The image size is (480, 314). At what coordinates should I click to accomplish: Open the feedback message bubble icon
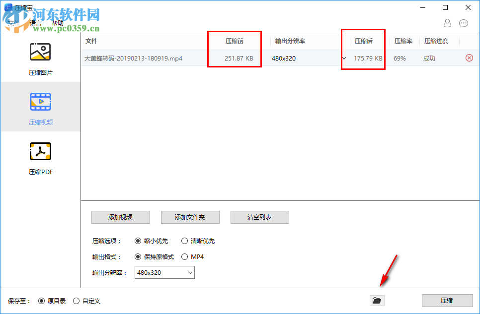[x=464, y=23]
